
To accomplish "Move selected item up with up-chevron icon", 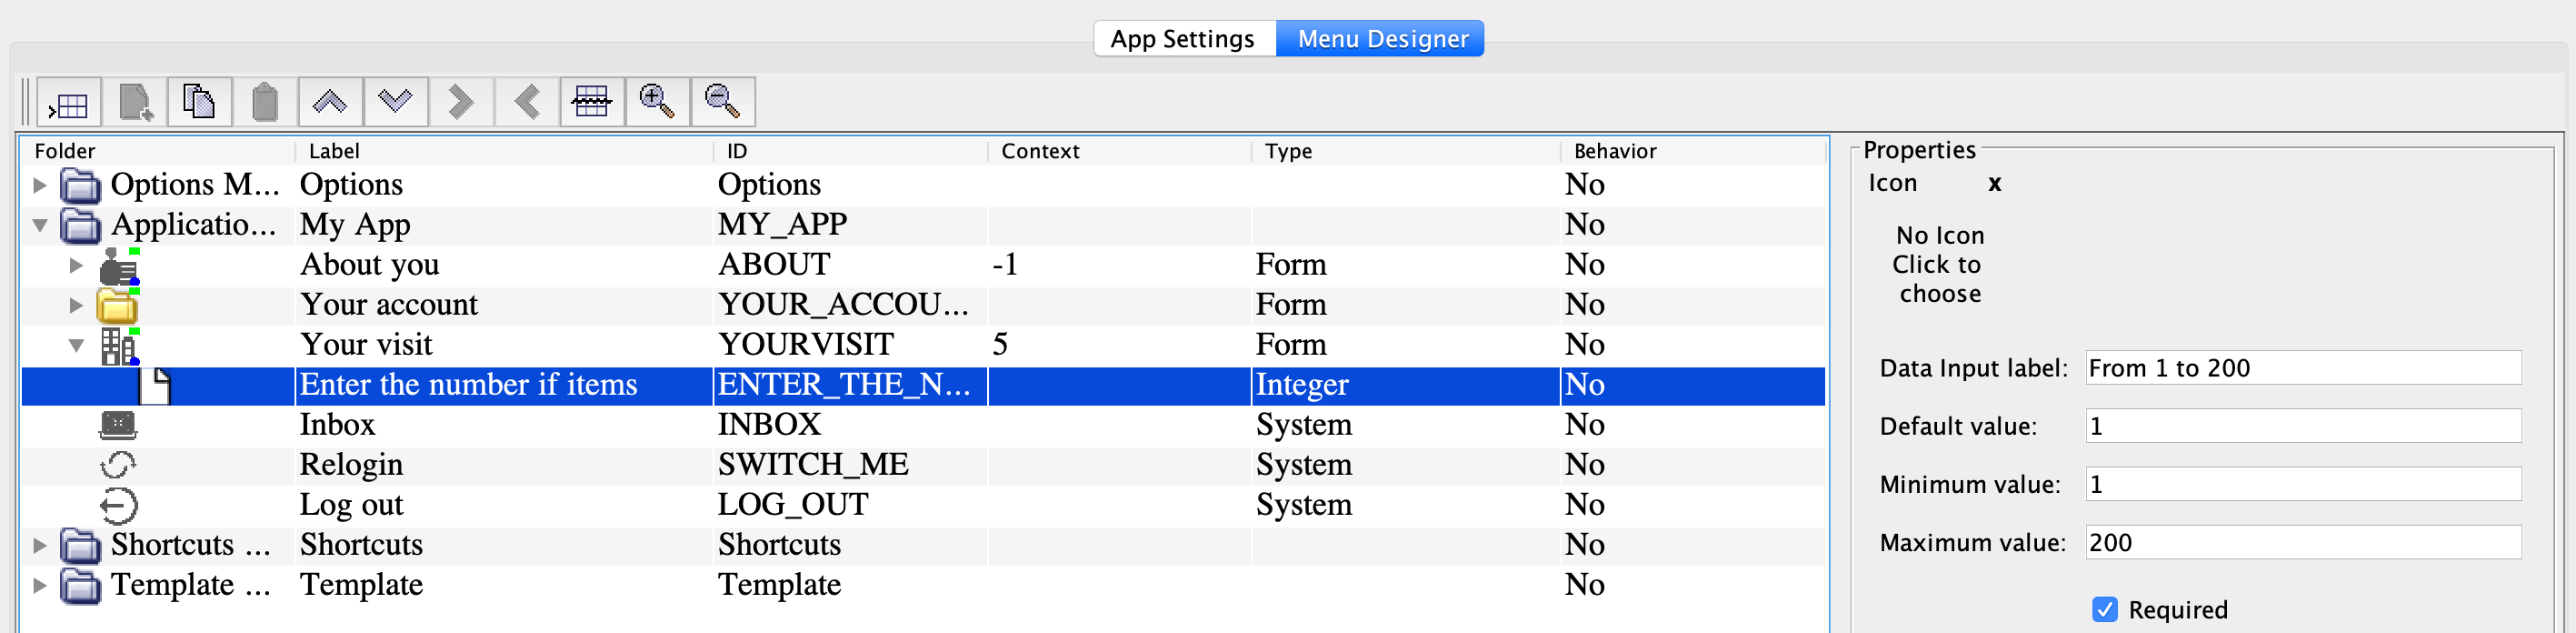I will (x=330, y=102).
